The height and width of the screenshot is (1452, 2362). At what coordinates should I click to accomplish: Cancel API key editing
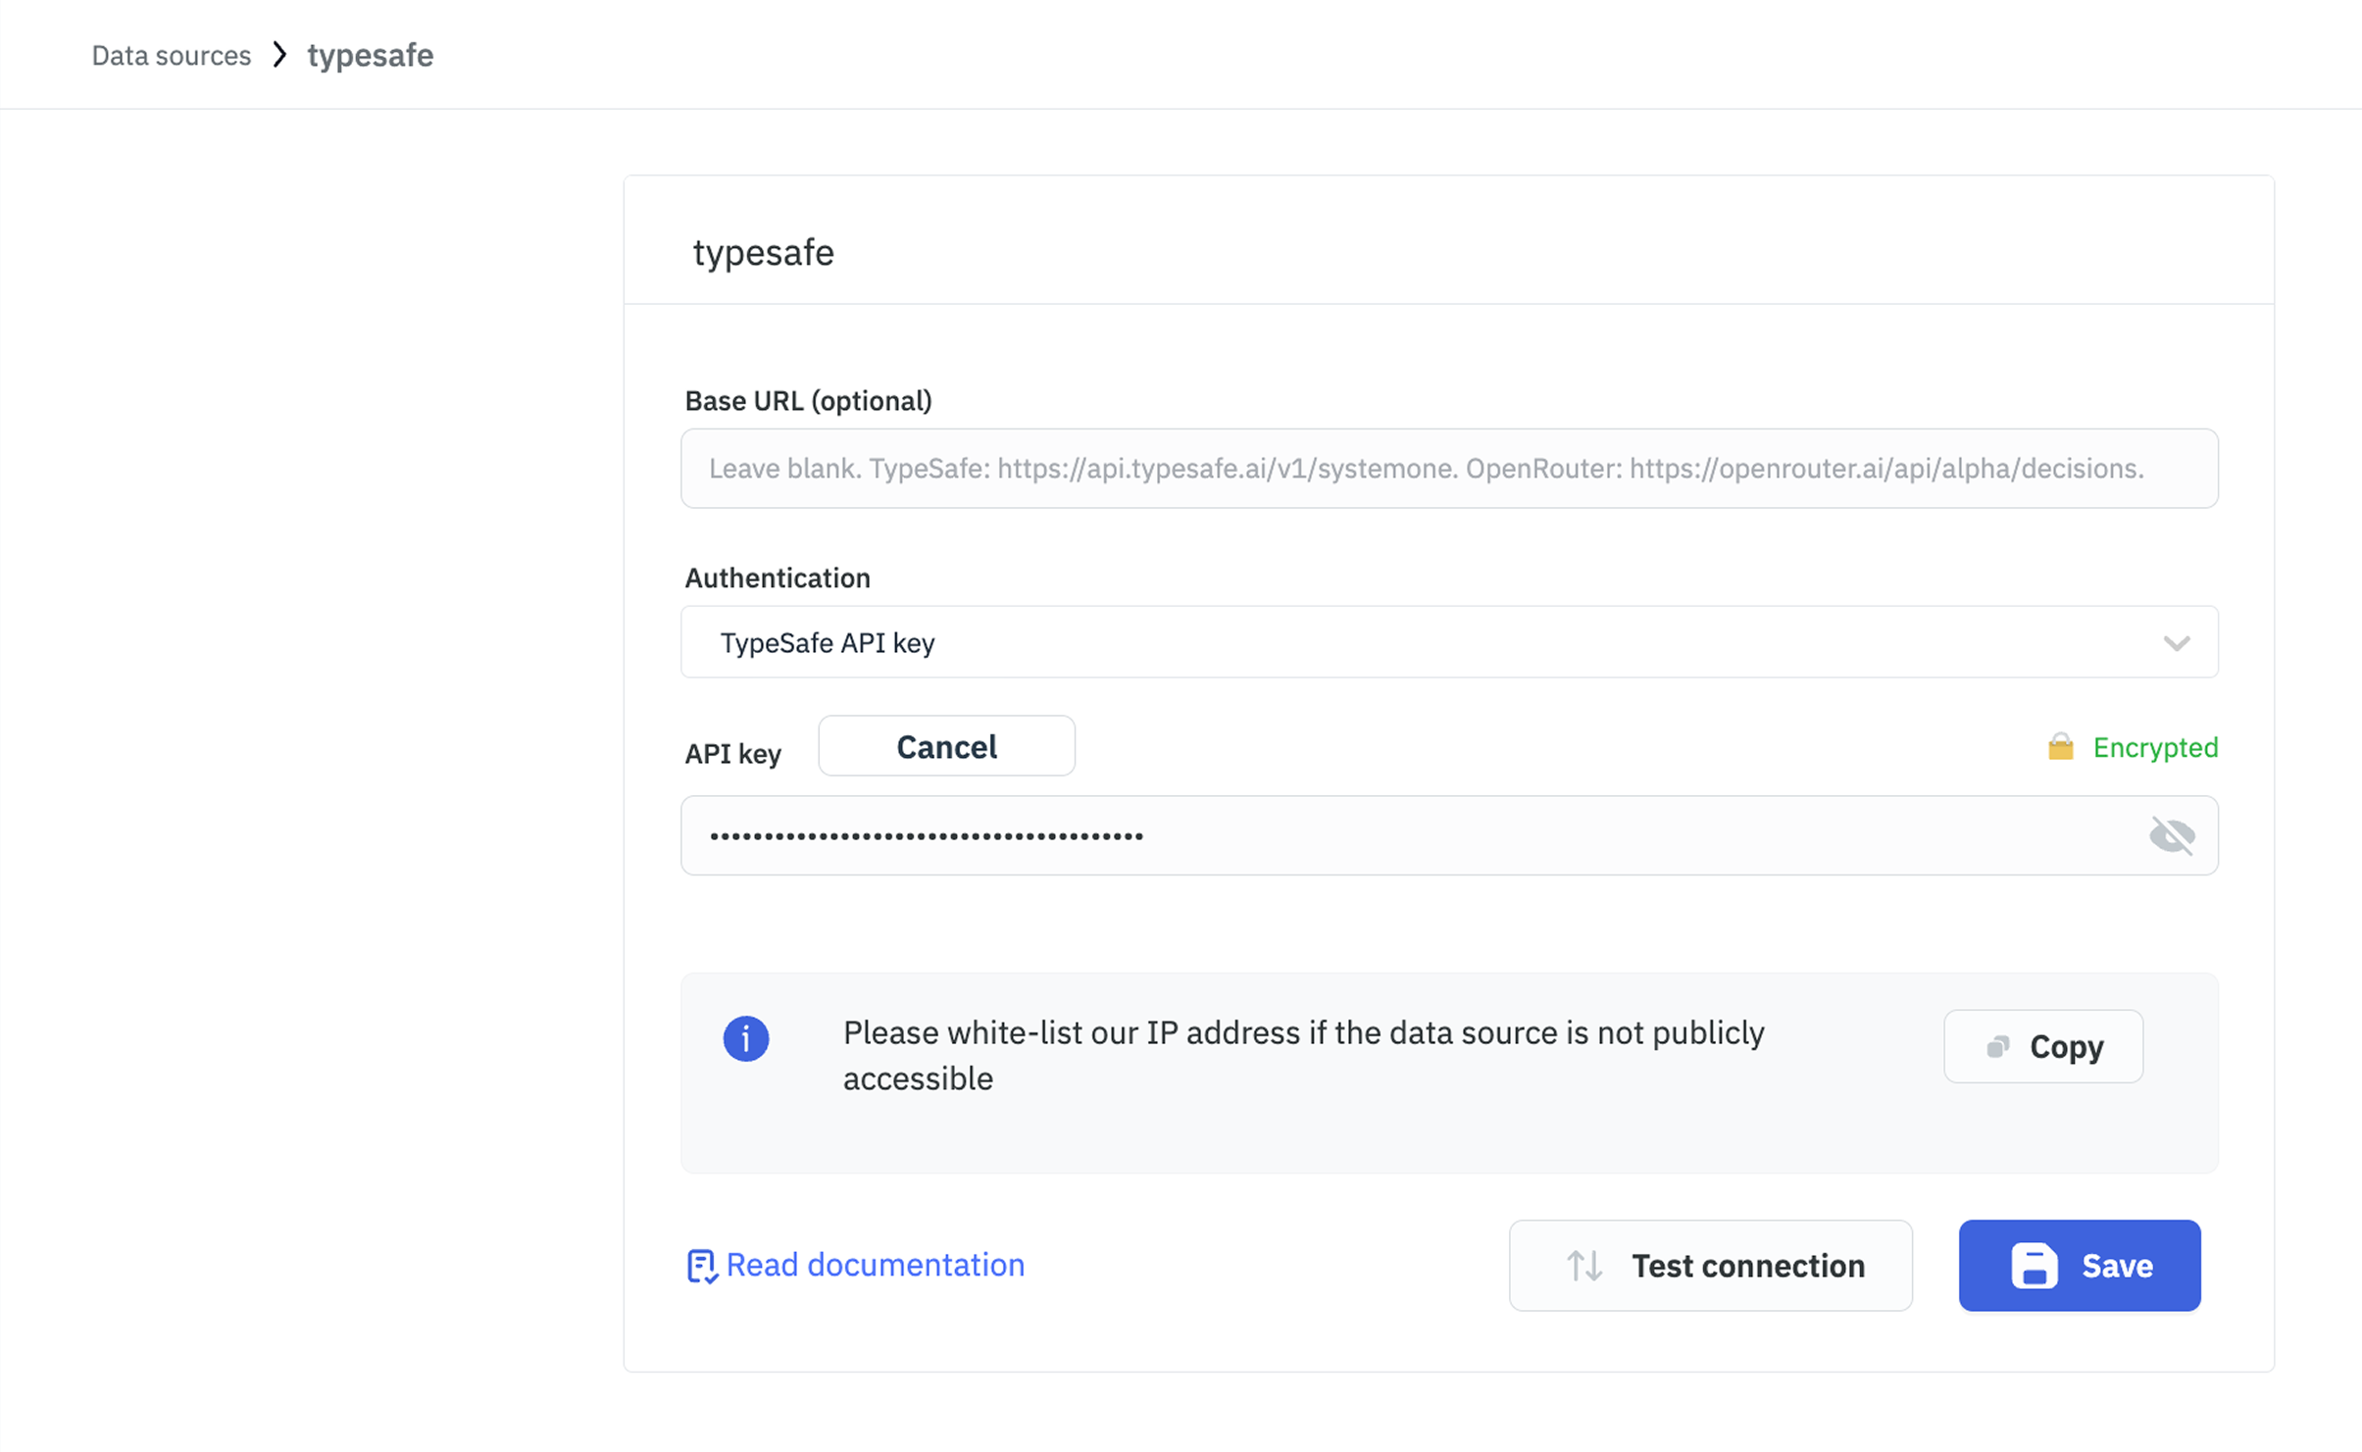[946, 746]
